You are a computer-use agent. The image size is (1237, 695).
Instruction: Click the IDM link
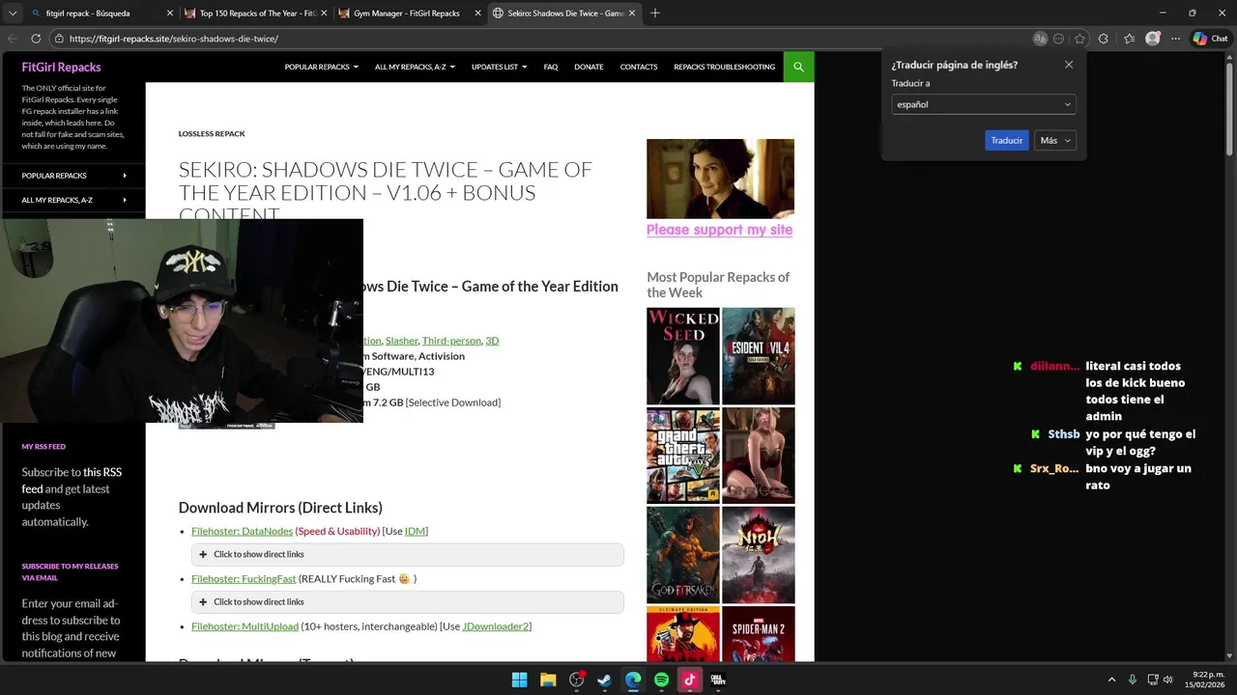pos(415,531)
